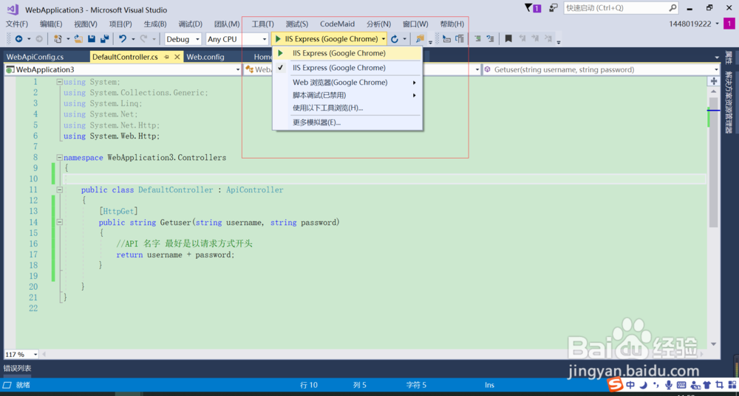This screenshot has width=739, height=396.
Task: Click the magnifier in Quick Launch box
Action: 672,7
